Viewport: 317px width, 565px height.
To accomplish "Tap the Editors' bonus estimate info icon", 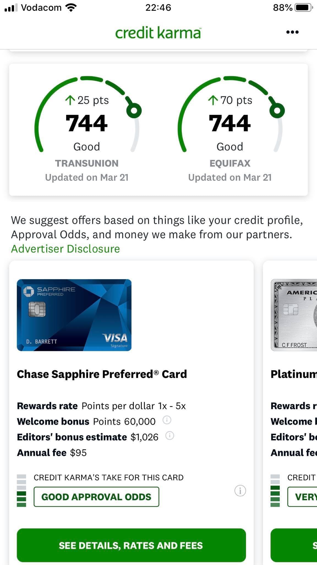I will pos(170,436).
